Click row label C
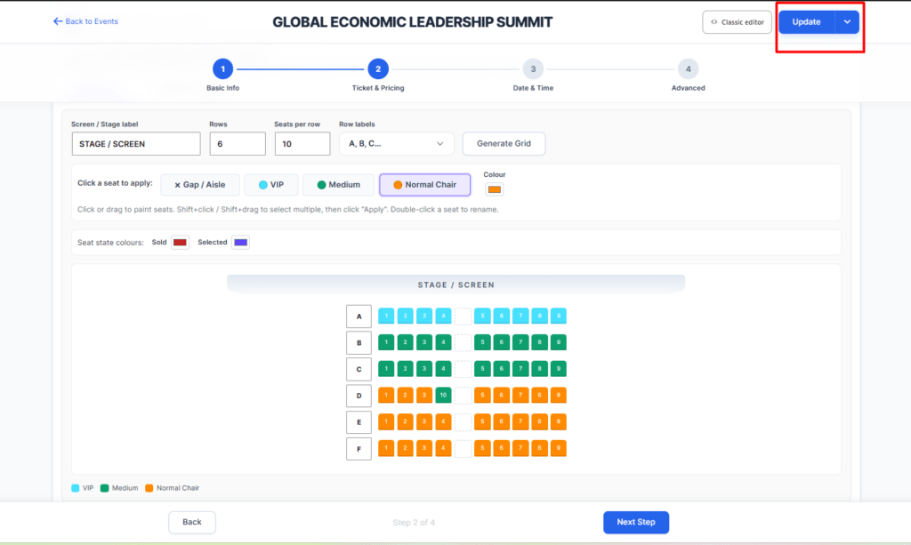The height and width of the screenshot is (545, 911). pos(359,369)
